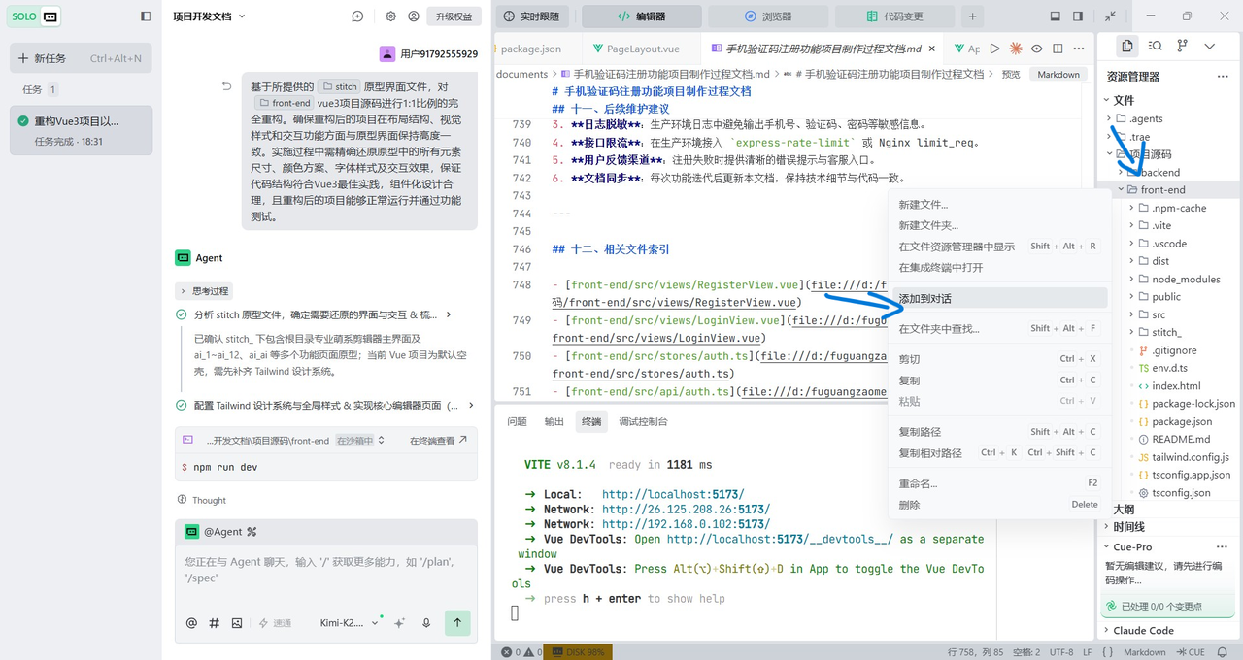The image size is (1243, 660).
Task: Switch to the 调试控制台 tab
Action: [643, 421]
